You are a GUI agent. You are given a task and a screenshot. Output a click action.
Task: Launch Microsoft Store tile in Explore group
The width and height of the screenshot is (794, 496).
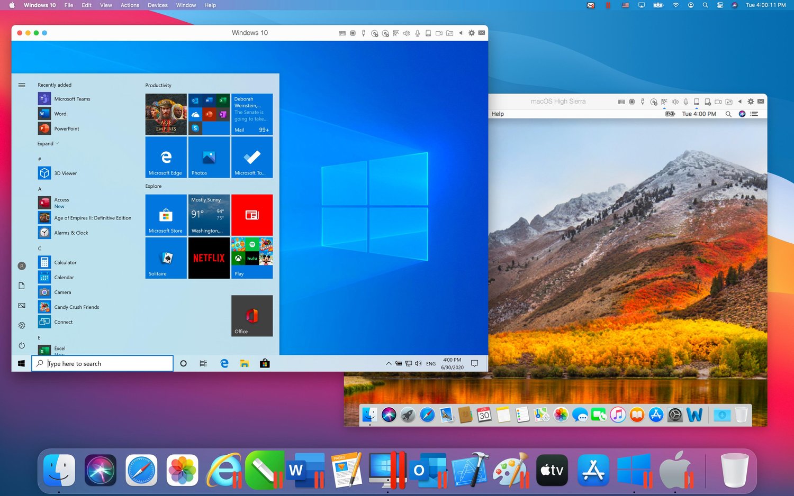click(166, 215)
